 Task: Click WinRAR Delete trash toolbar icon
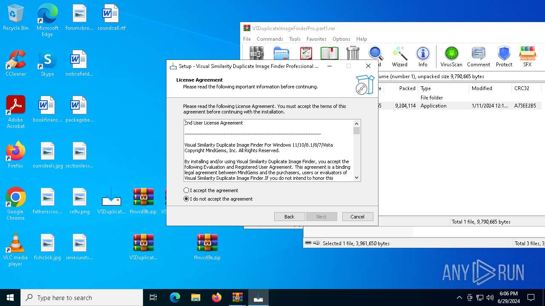pos(353,54)
